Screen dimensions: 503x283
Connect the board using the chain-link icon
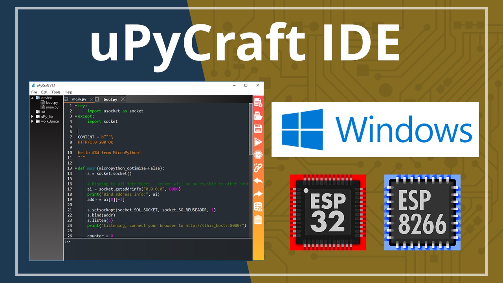point(257,167)
